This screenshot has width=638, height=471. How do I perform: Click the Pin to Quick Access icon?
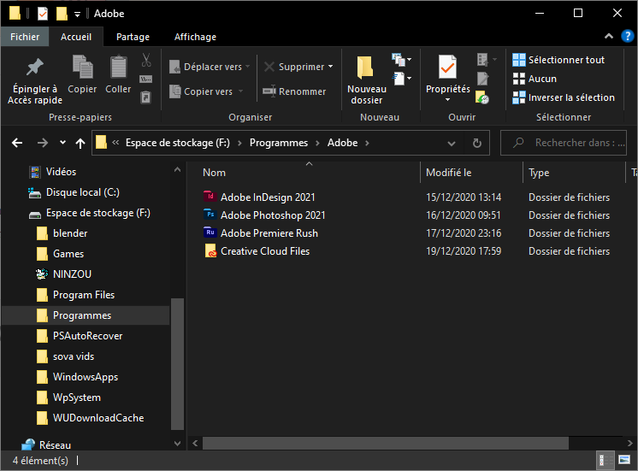34,68
